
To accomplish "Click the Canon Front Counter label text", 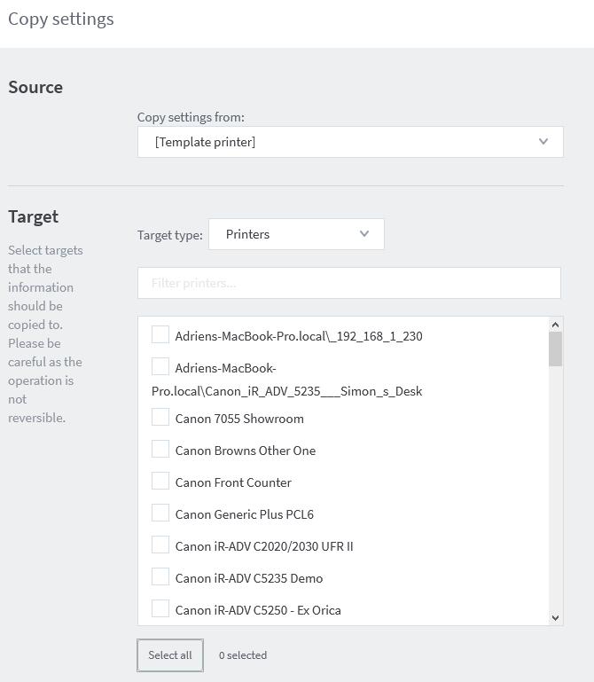I will coord(233,482).
